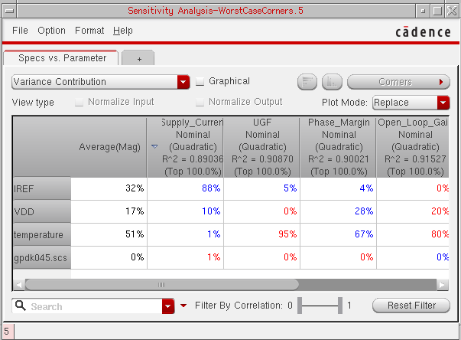Click the 5 status indicator at bottom left
This screenshot has width=461, height=340.
pyautogui.click(x=7, y=331)
